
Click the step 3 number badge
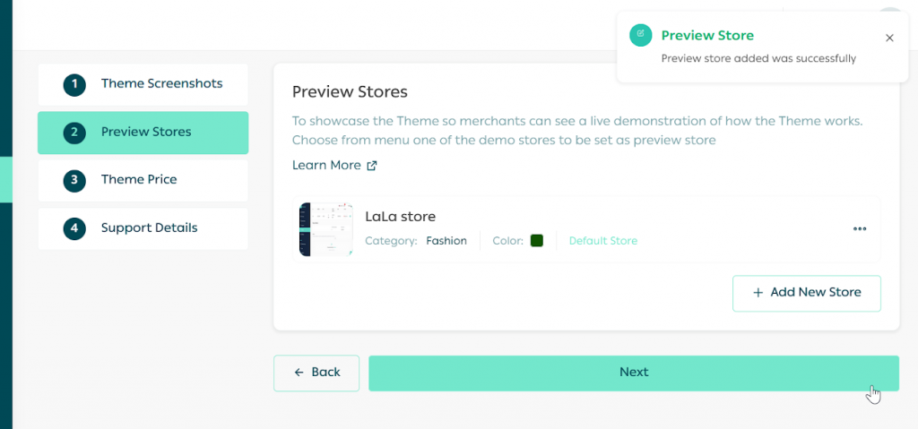coord(74,180)
